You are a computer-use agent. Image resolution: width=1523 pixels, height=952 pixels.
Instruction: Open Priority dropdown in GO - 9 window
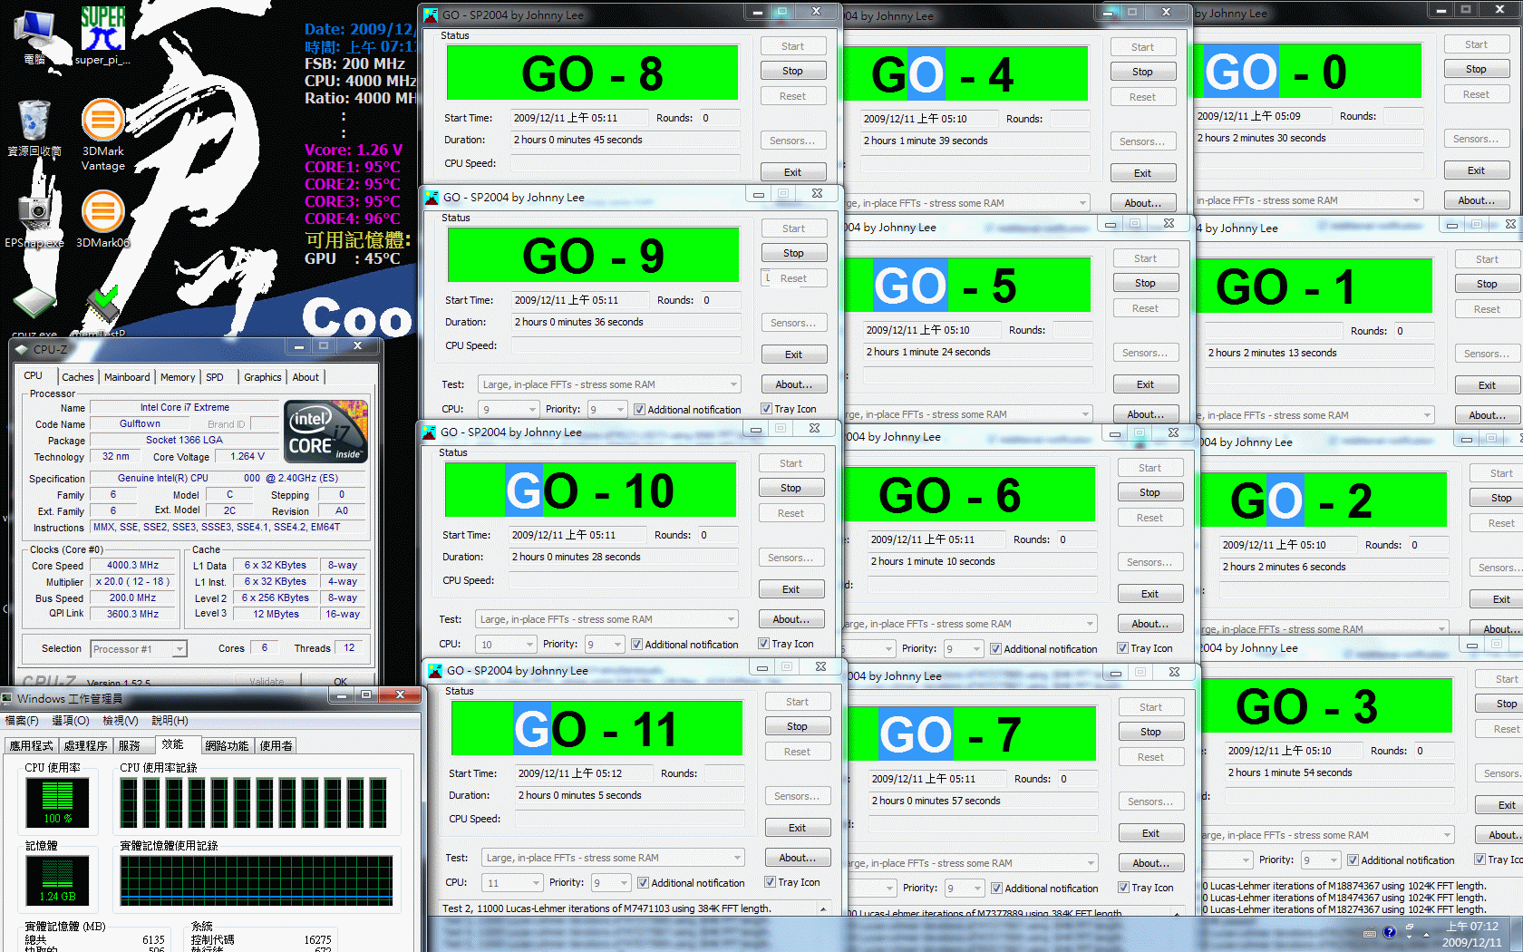[x=607, y=410]
